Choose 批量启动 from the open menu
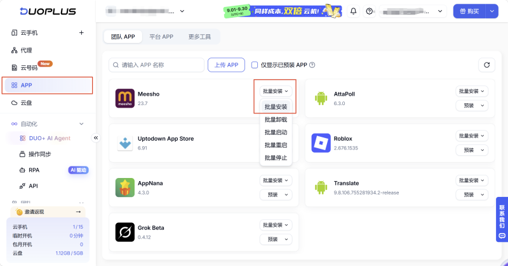508x266 pixels. pos(276,132)
